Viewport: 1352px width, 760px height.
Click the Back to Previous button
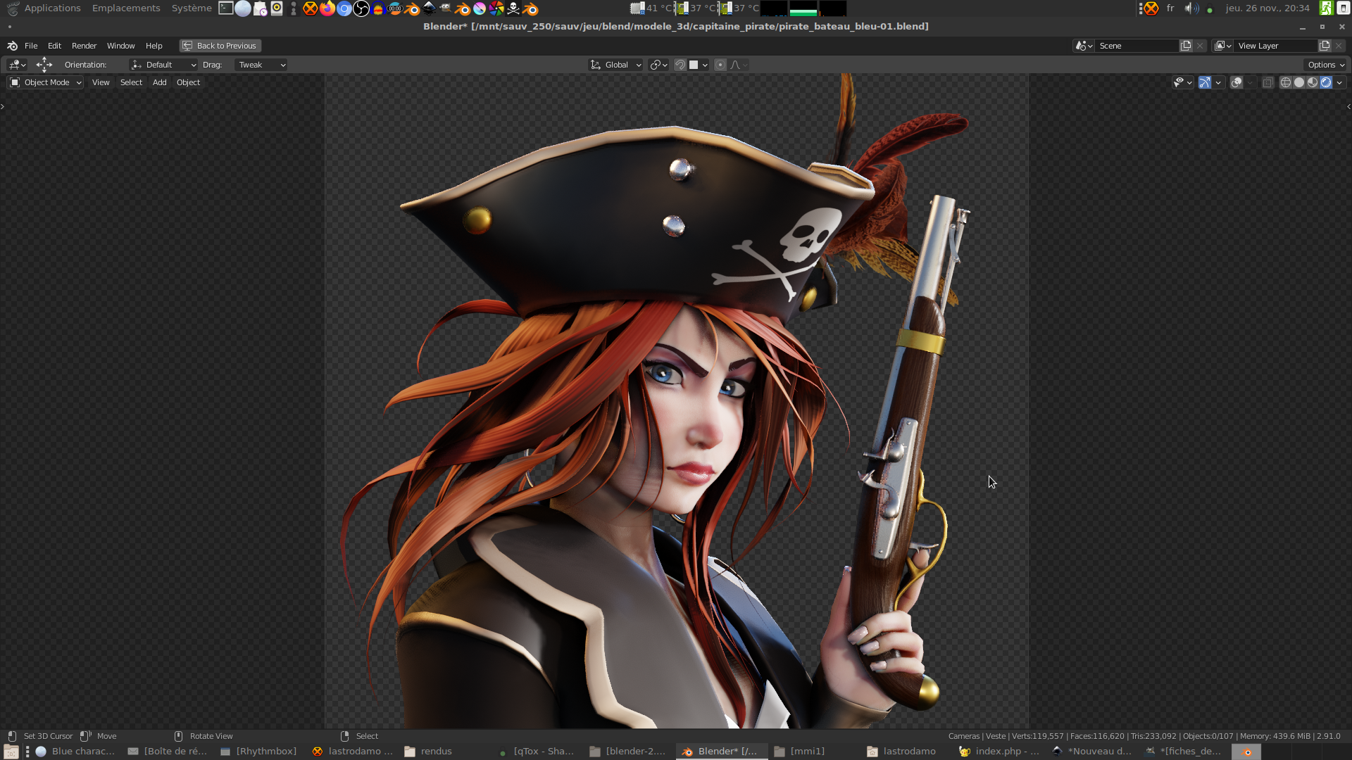pos(220,46)
